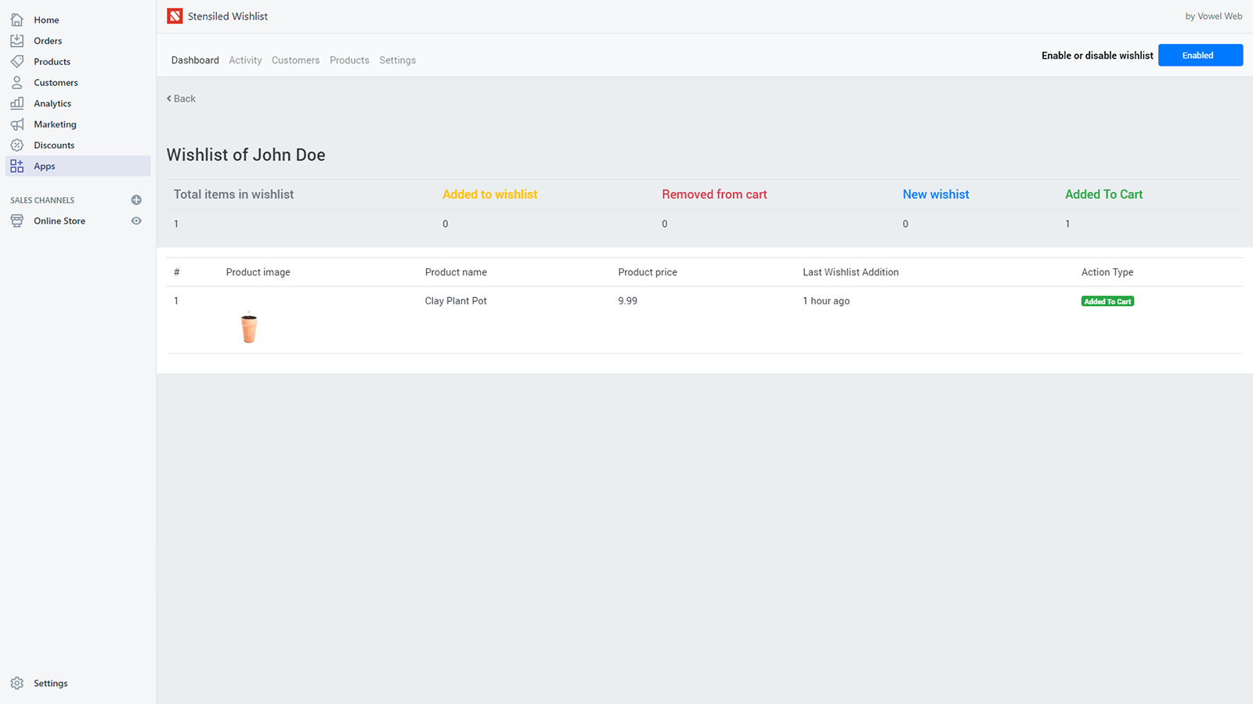
Task: Open Analytics via the bar chart icon
Action: (x=17, y=102)
